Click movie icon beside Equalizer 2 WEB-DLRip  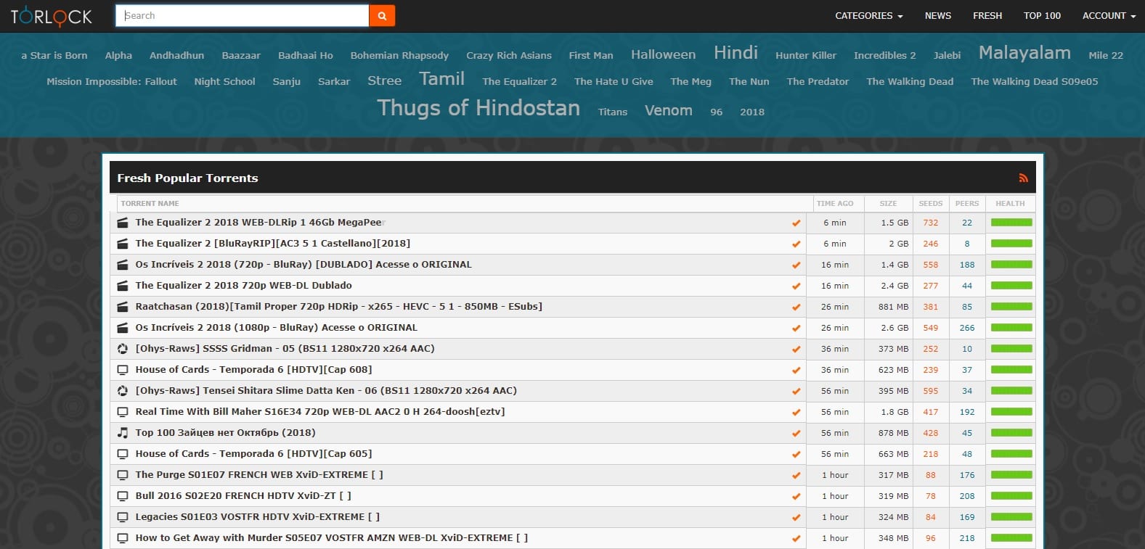123,223
